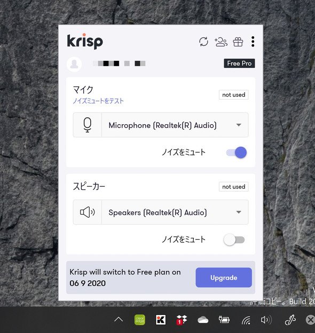Click the スピーカー section heading
The image size is (315, 333).
click(x=89, y=186)
